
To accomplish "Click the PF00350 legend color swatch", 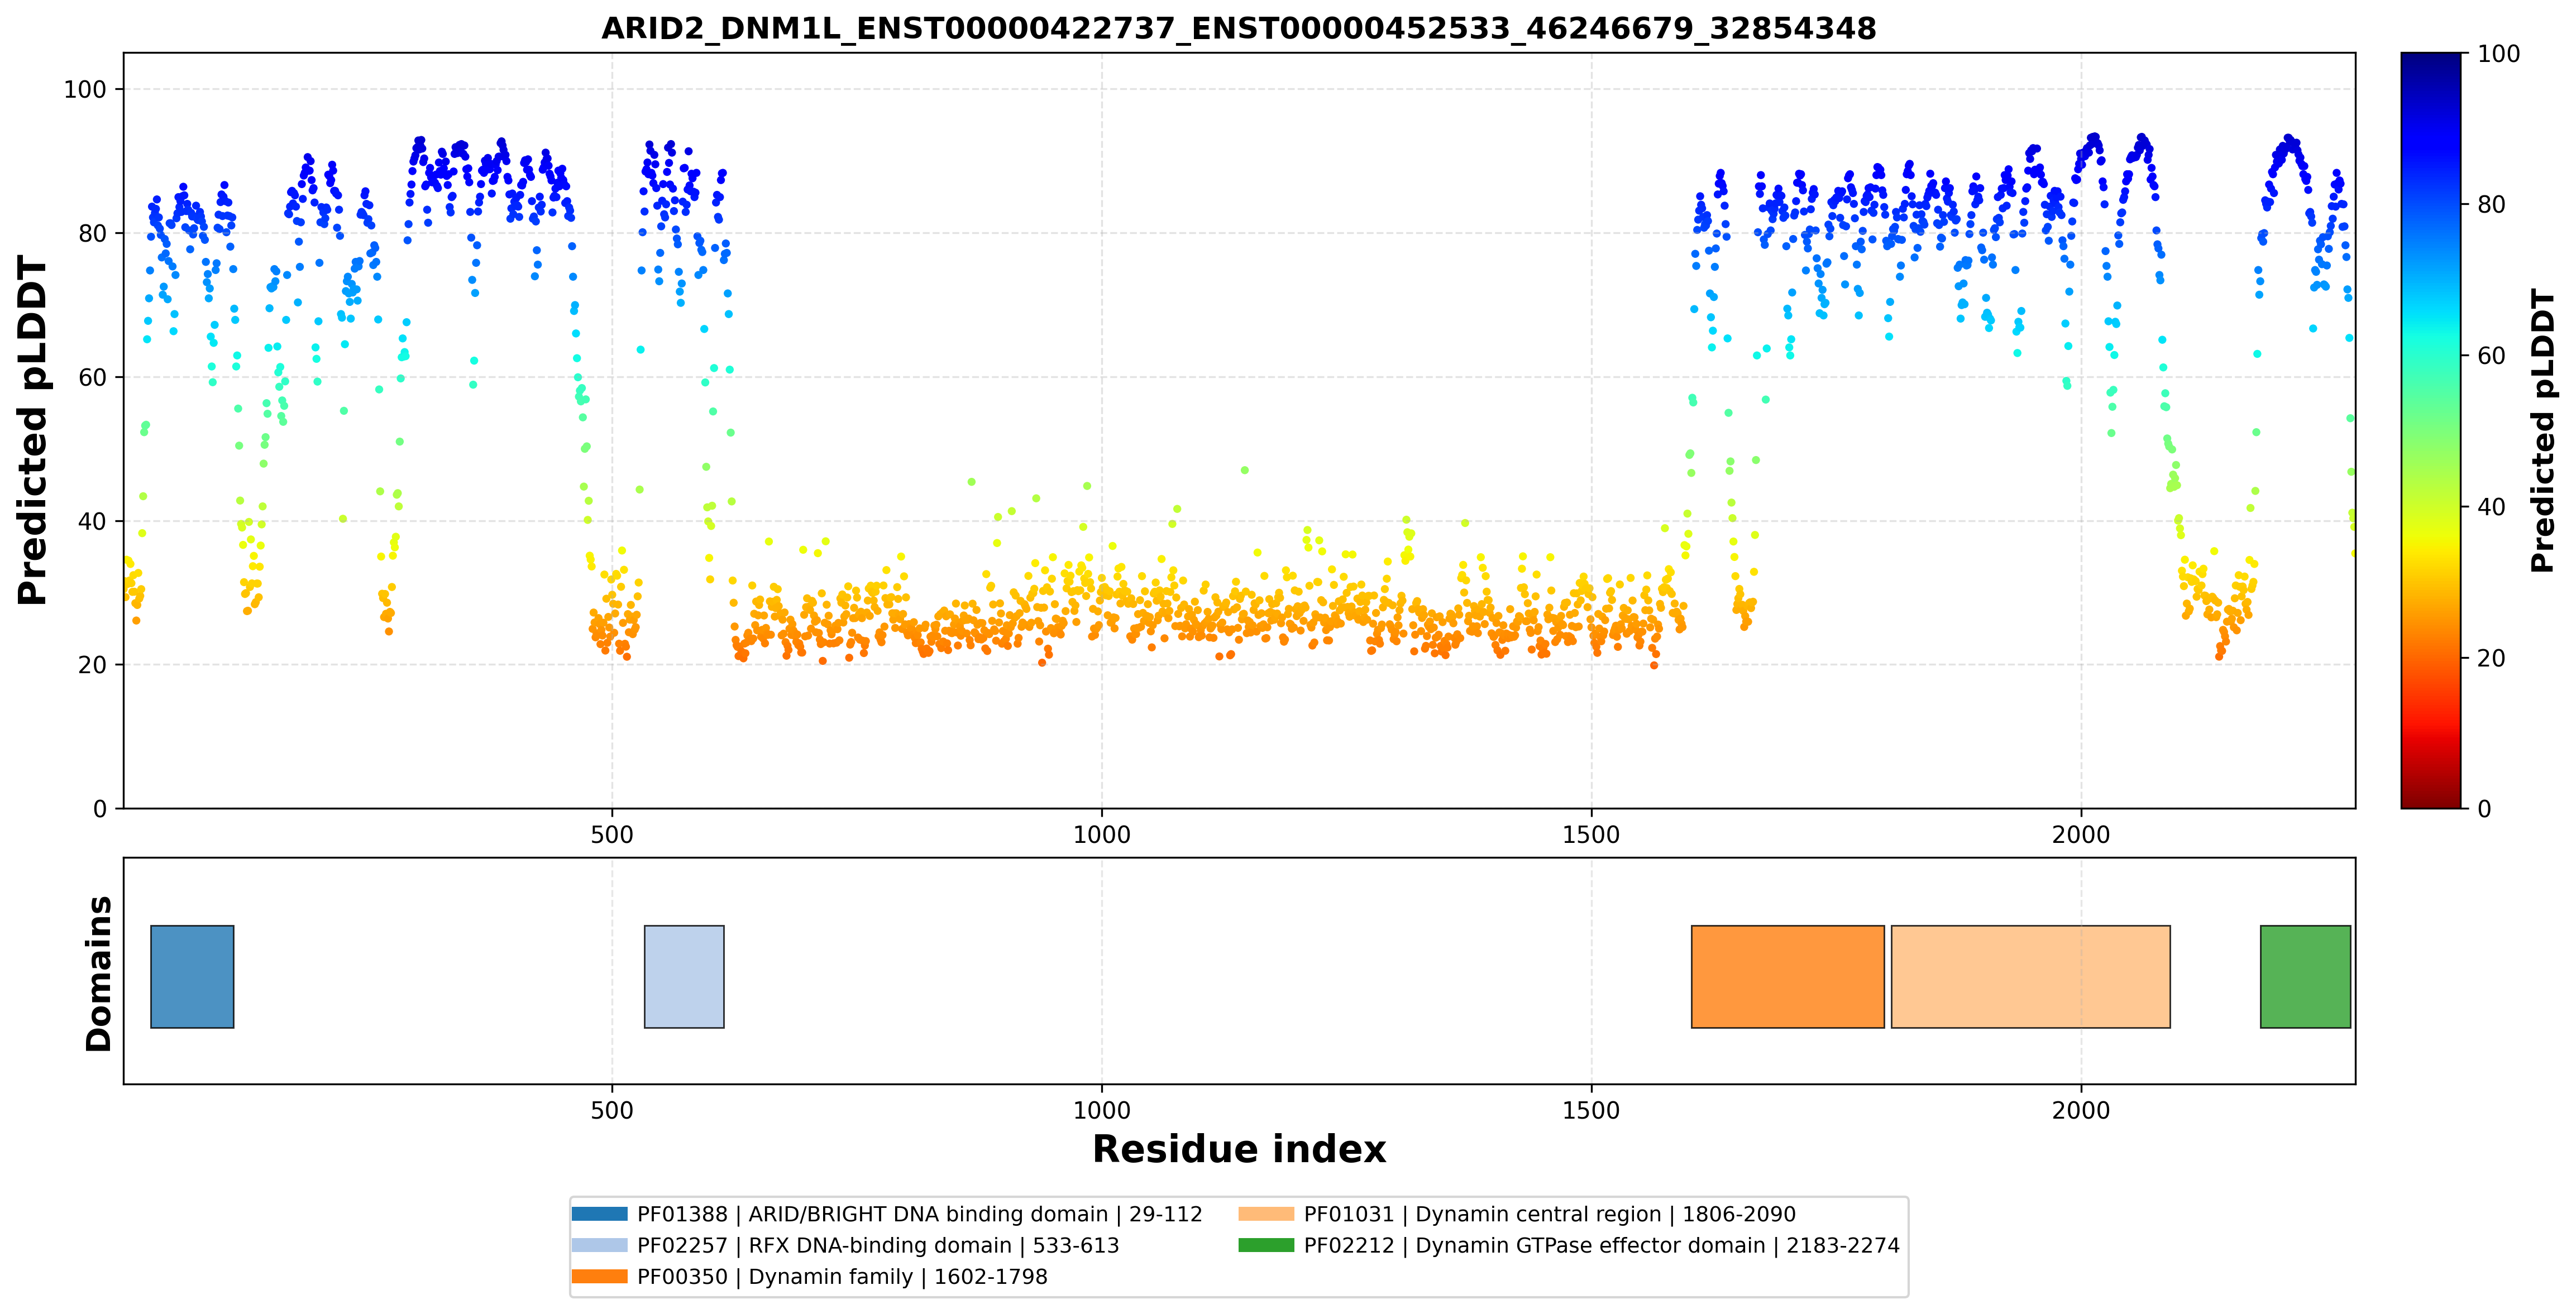I will pyautogui.click(x=600, y=1276).
